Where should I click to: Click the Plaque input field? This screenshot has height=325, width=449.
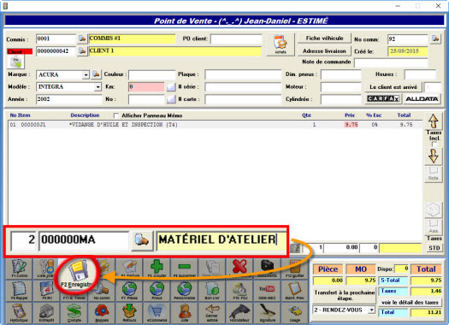(x=243, y=74)
